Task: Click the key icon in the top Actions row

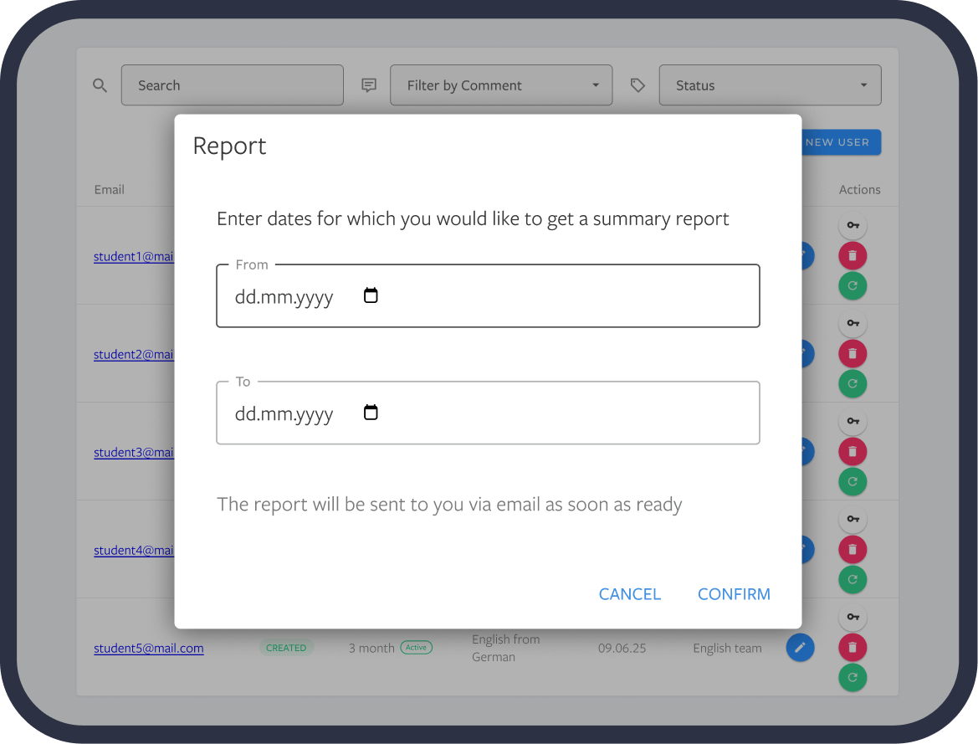Action: (853, 225)
